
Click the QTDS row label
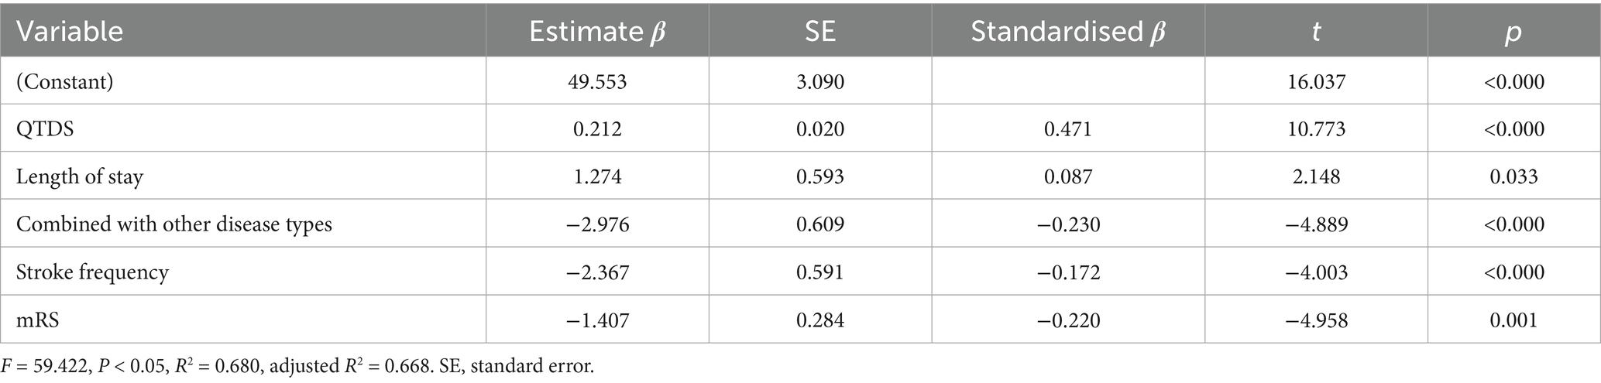coord(45,128)
